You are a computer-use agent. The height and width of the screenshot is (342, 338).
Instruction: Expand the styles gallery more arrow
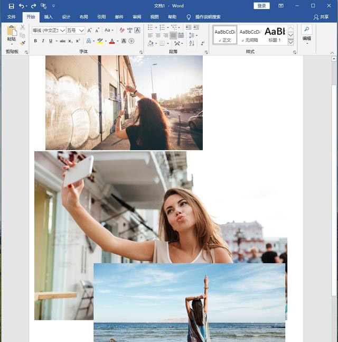tap(290, 42)
